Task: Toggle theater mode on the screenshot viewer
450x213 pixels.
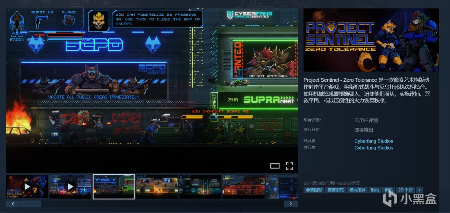Action: pyautogui.click(x=275, y=166)
